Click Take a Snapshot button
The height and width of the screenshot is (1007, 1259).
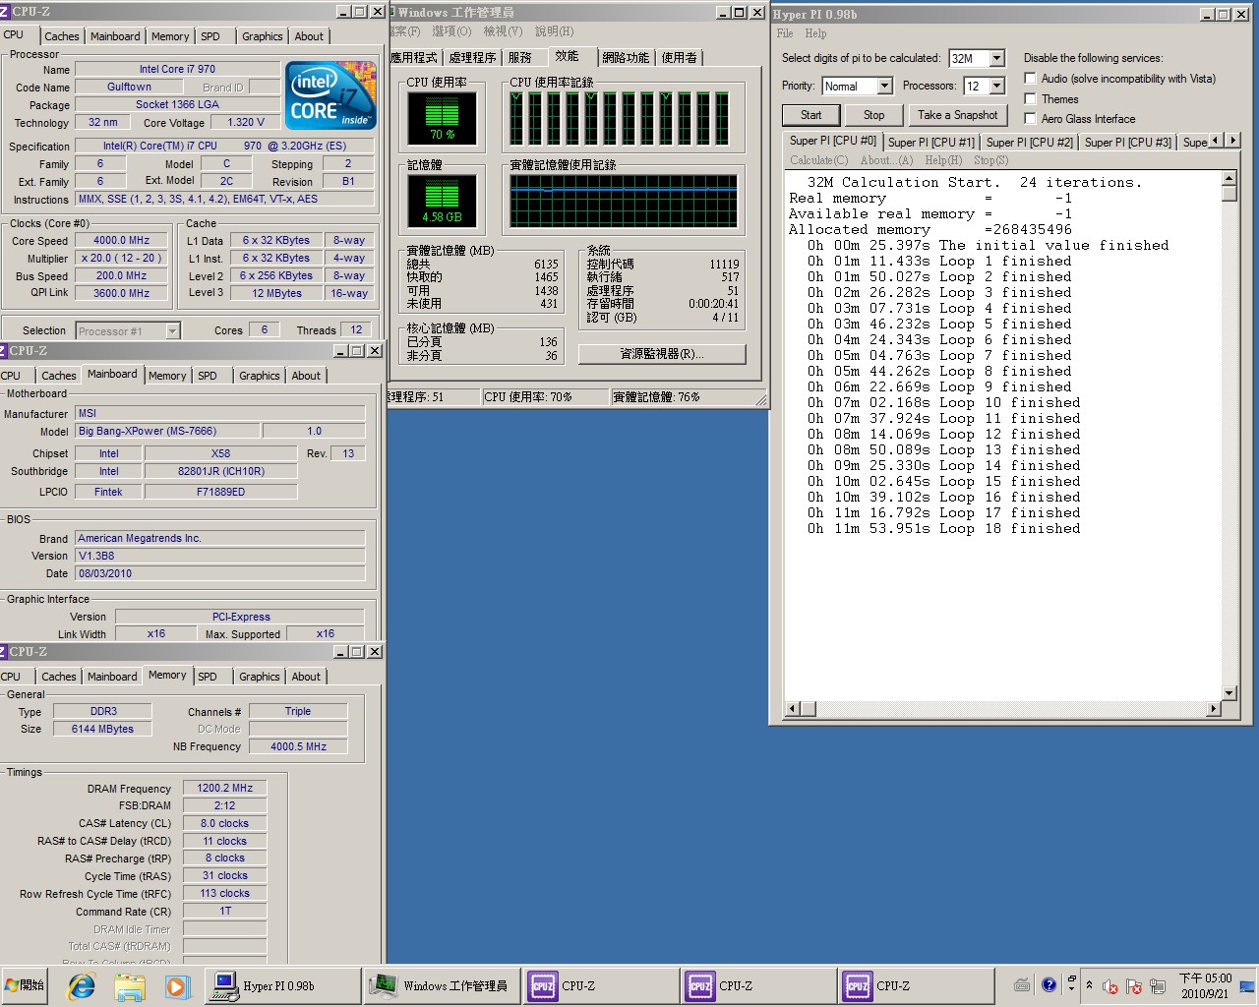pyautogui.click(x=957, y=115)
